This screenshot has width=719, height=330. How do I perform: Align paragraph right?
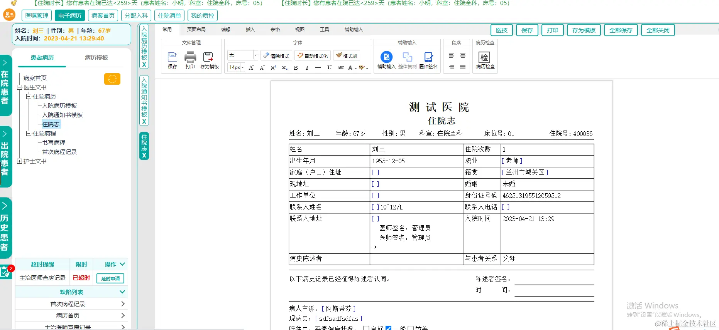pos(451,67)
